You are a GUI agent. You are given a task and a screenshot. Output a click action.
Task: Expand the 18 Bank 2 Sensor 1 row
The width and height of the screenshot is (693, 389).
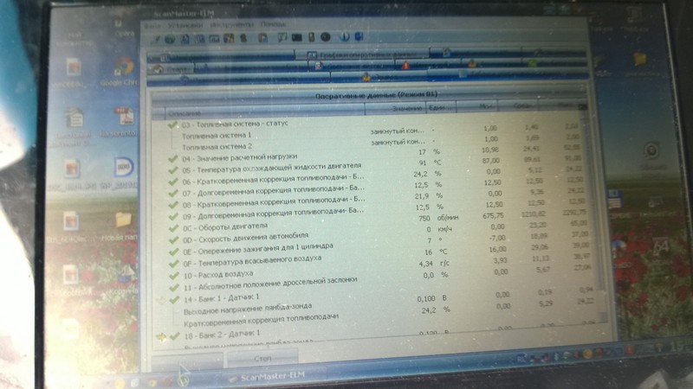pos(160,334)
